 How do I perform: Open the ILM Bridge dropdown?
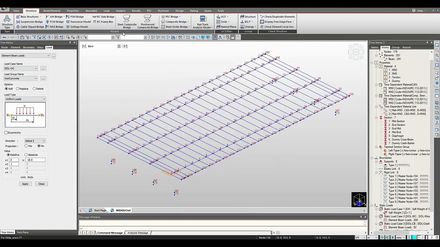(x=55, y=16)
